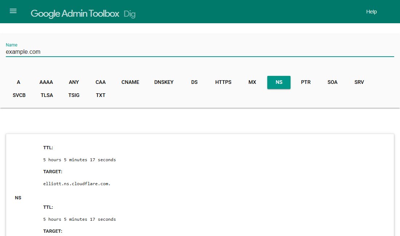This screenshot has height=236, width=400.
Task: Select the TLSA record type
Action: [47, 95]
